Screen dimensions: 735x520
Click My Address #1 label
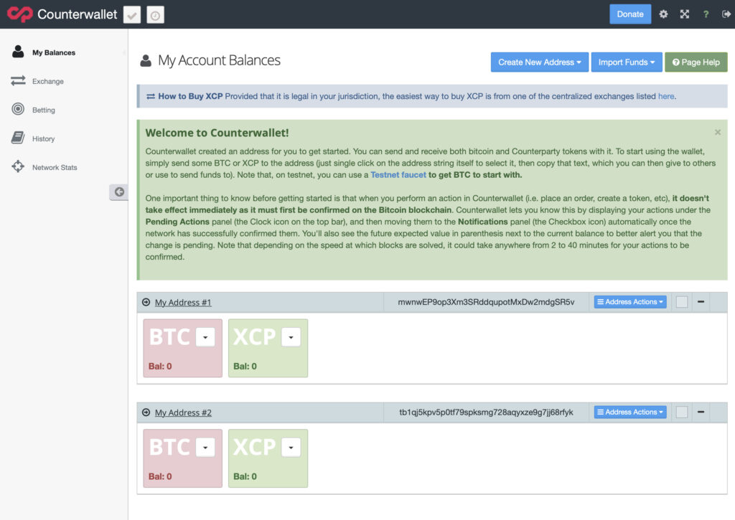click(x=183, y=303)
